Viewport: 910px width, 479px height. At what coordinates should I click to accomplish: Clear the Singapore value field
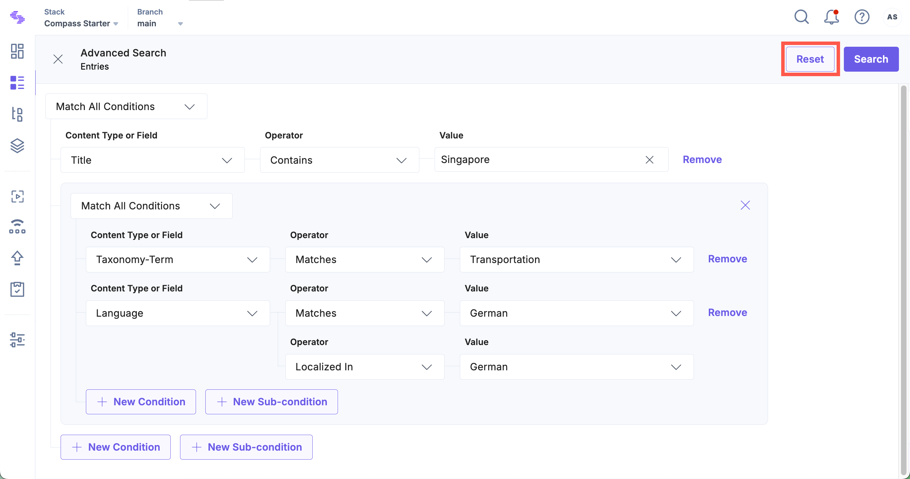coord(649,160)
